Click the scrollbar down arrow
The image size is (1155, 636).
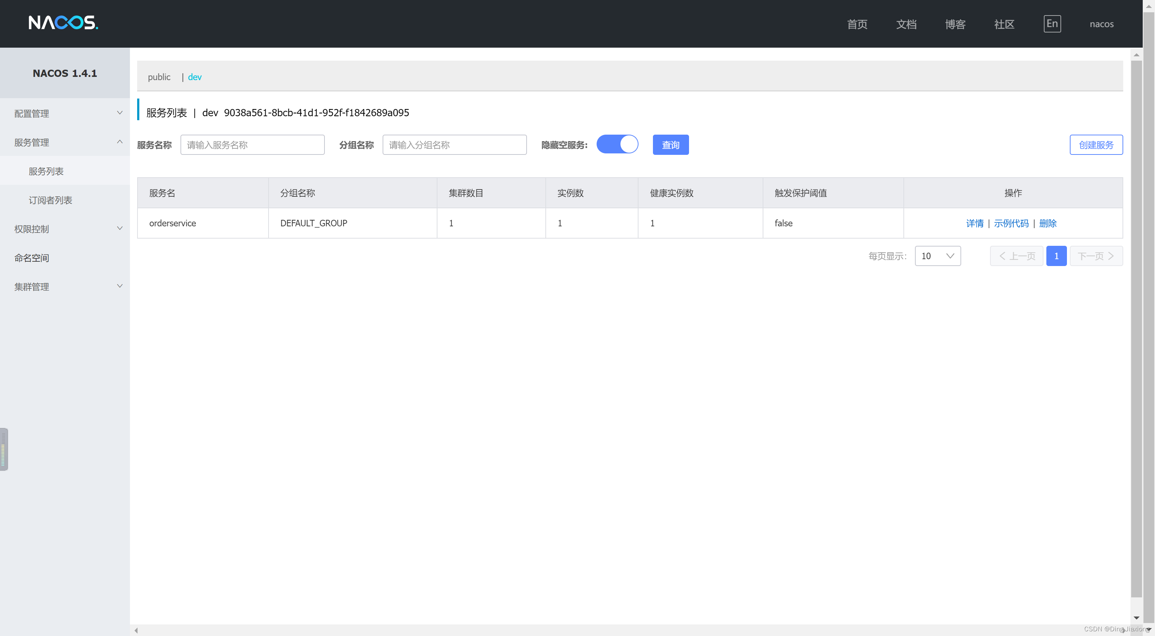coord(1136,618)
